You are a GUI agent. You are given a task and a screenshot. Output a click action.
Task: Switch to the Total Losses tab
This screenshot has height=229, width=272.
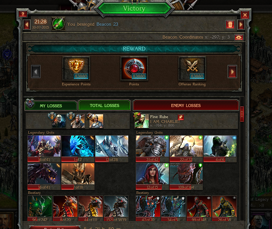tap(104, 105)
